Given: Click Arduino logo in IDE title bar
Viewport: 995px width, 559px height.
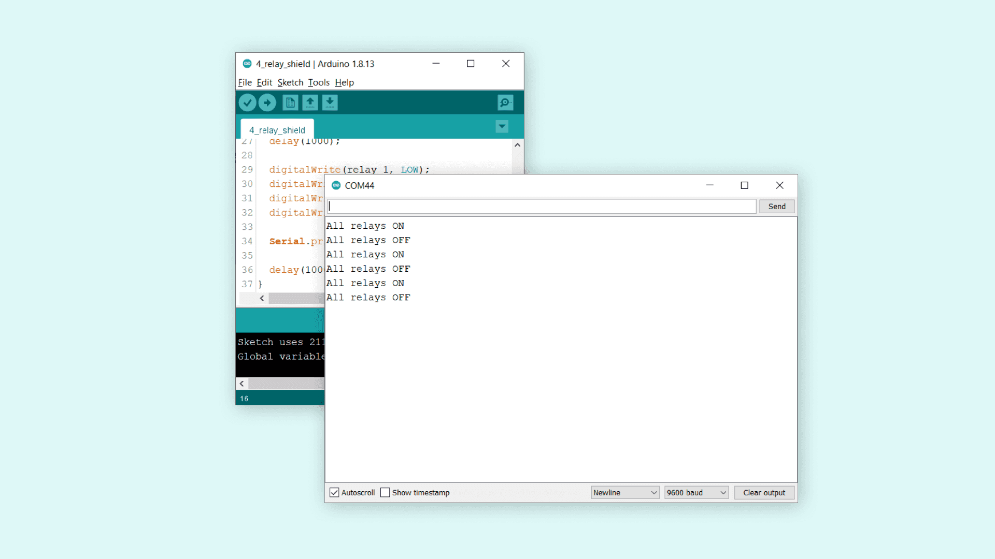Looking at the screenshot, I should 247,64.
